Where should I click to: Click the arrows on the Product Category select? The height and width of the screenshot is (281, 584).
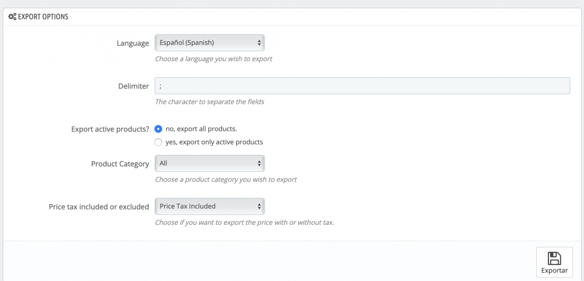coord(259,163)
